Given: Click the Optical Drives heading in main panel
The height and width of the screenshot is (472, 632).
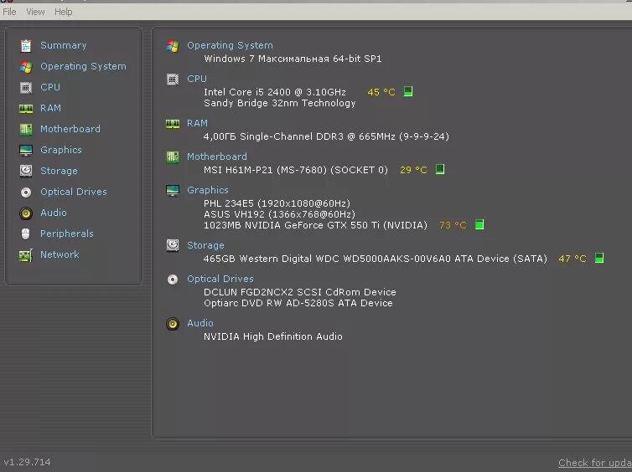Looking at the screenshot, I should click(x=220, y=279).
